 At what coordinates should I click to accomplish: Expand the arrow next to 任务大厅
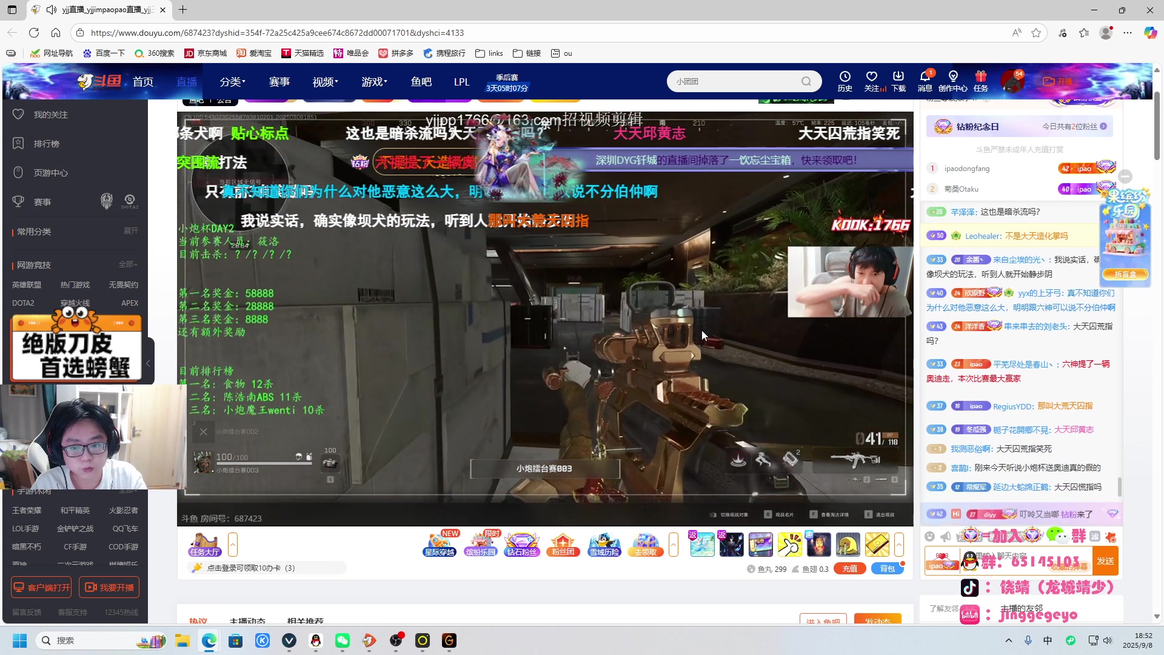coord(233,545)
